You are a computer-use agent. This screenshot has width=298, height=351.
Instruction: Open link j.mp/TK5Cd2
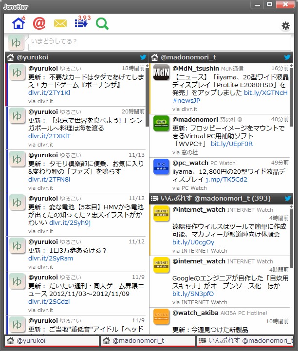(x=226, y=179)
